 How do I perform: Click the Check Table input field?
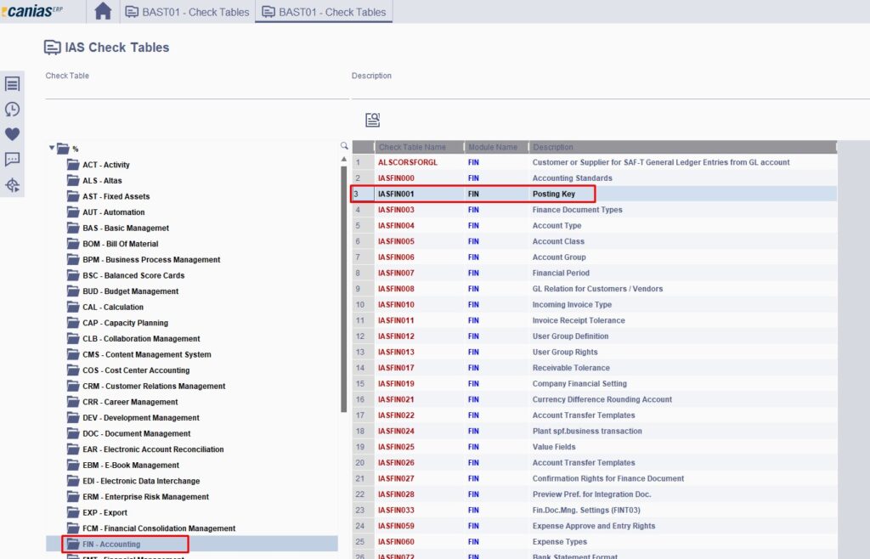click(x=195, y=90)
